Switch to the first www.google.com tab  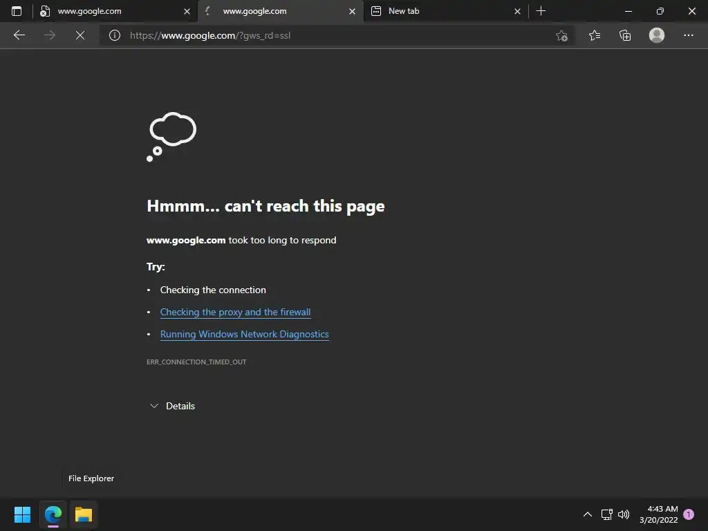(115, 11)
